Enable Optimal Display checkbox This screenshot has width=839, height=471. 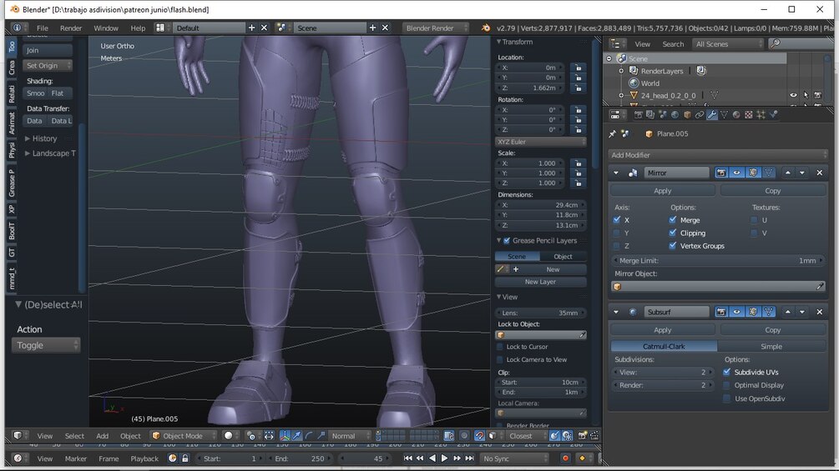(x=726, y=385)
